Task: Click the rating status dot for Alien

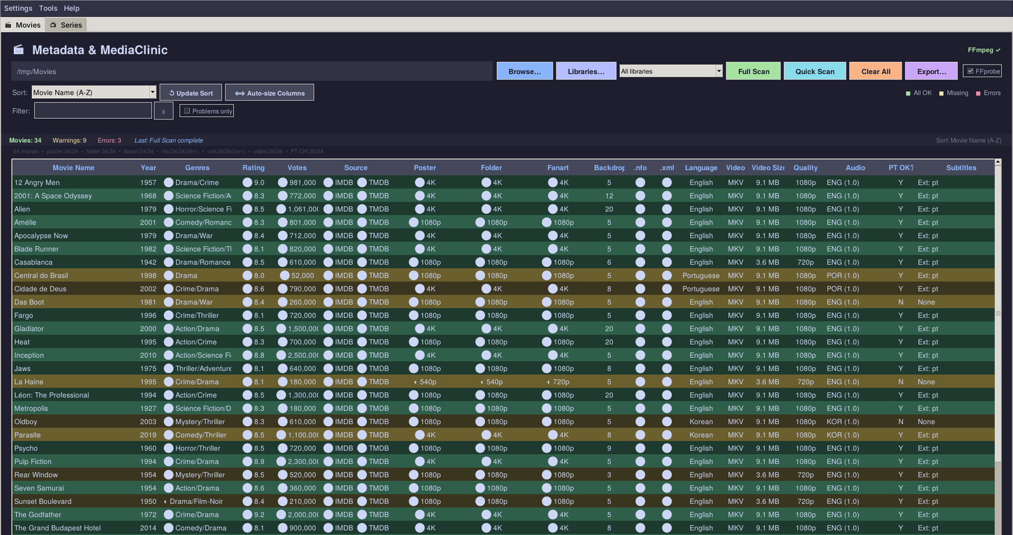Action: point(248,209)
